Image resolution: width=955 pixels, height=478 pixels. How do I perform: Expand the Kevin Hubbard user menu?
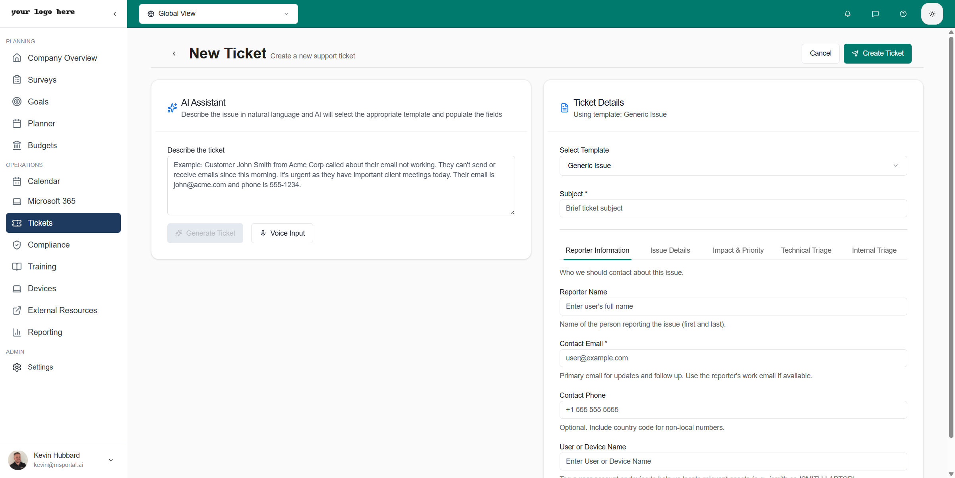pos(111,460)
